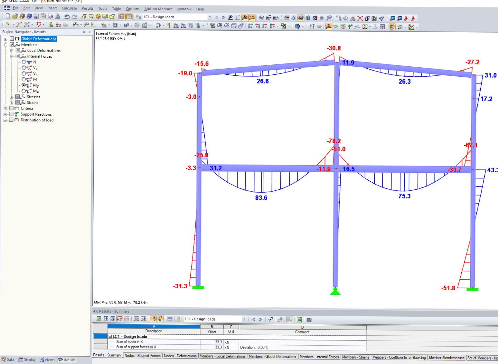Open the LC1 Design loads dropdown in top toolbar
This screenshot has width=498, height=364.
[x=210, y=17]
